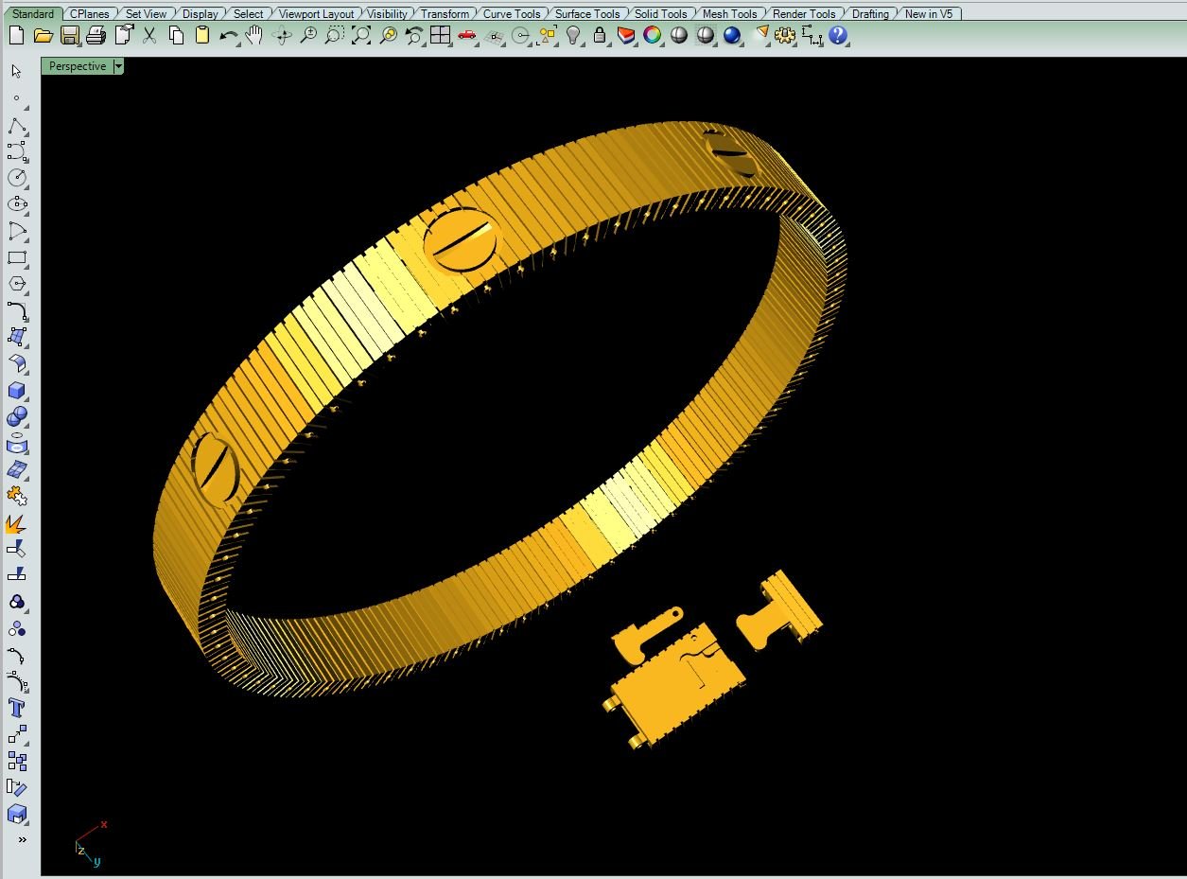This screenshot has width=1187, height=879.
Task: Pick the Text object tool
Action: click(x=16, y=708)
